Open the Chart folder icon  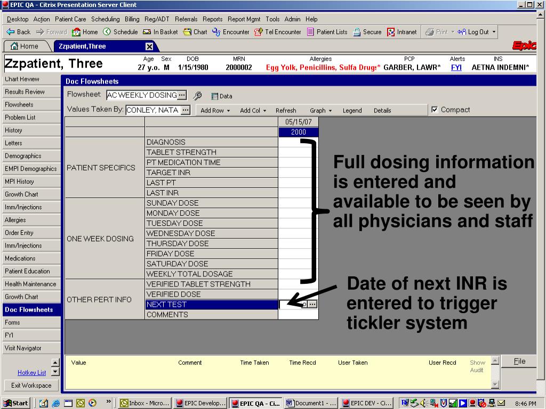[187, 32]
